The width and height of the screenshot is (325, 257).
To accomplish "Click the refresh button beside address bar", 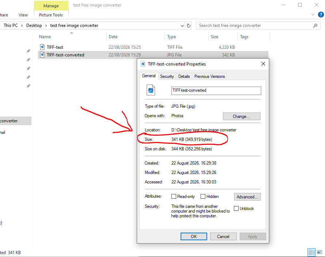I will coord(189,25).
